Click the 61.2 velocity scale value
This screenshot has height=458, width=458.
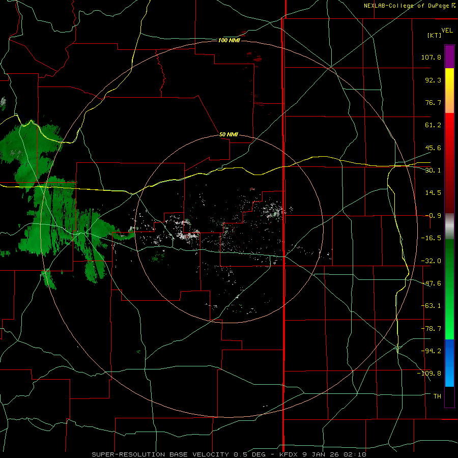(x=433, y=125)
